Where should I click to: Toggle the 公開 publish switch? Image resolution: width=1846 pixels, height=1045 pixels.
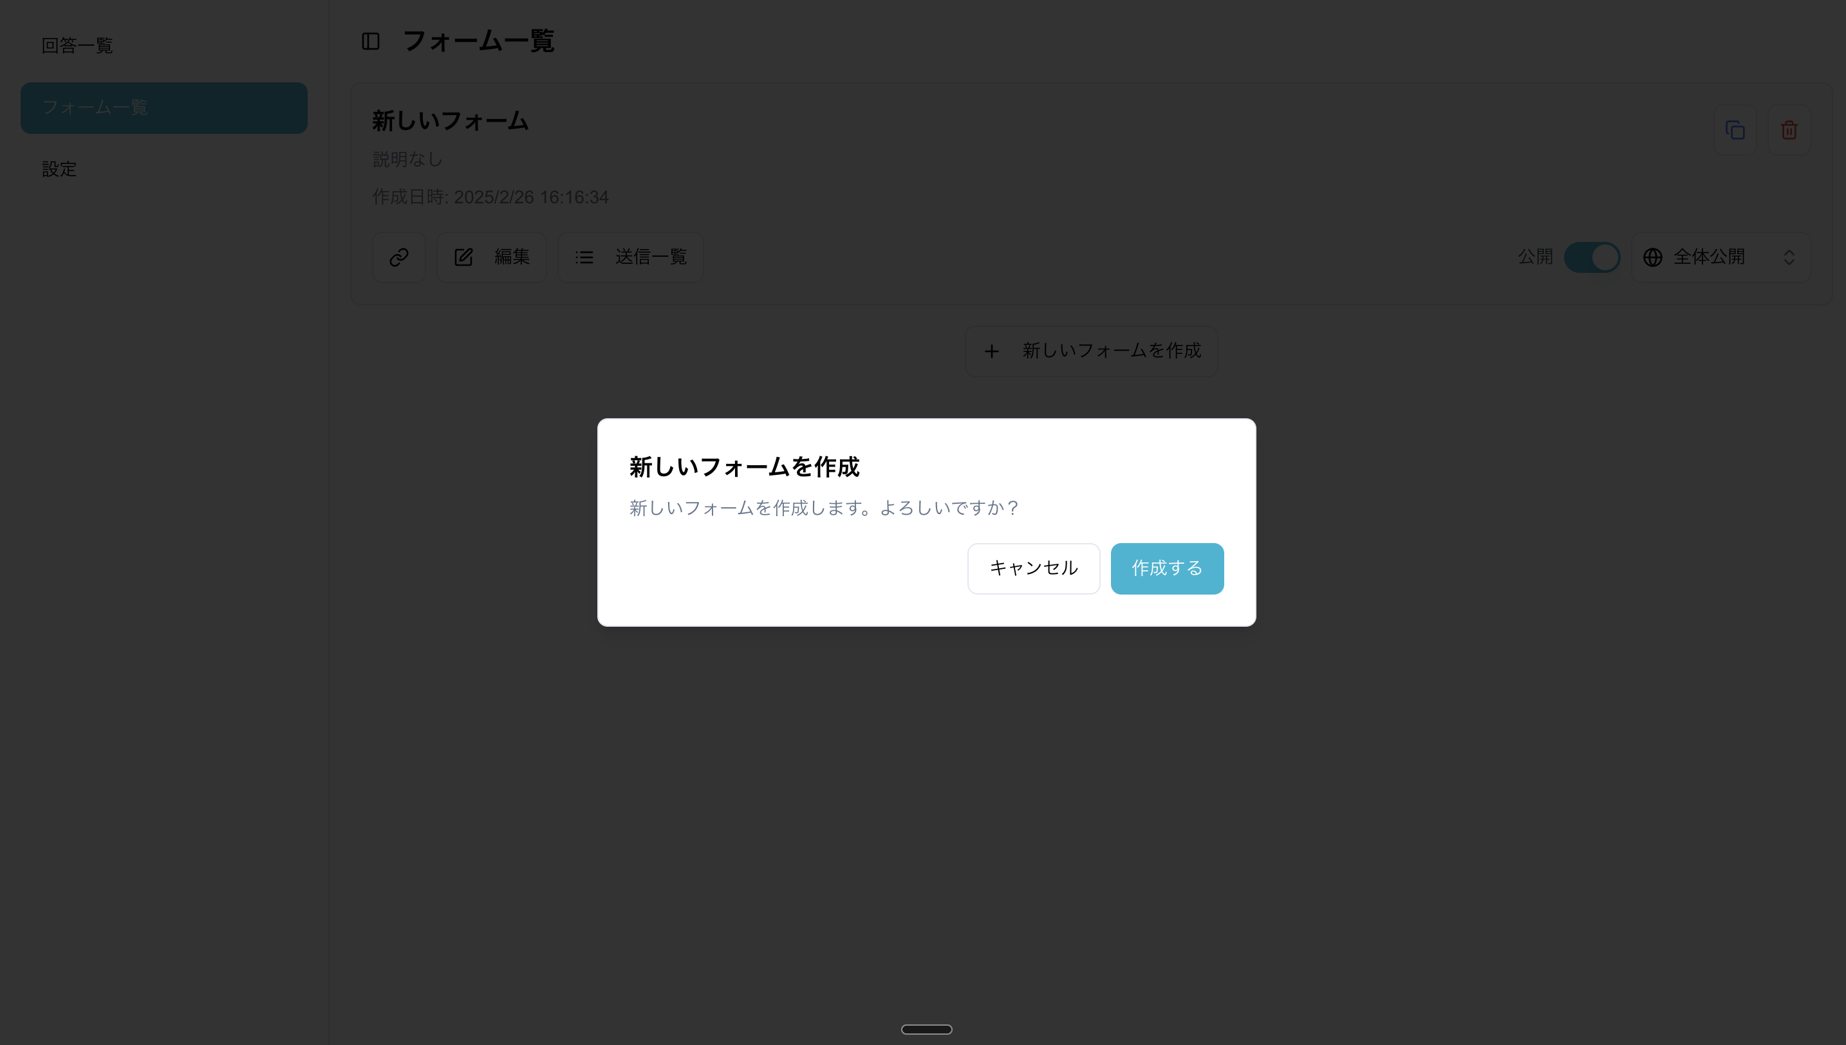1591,257
